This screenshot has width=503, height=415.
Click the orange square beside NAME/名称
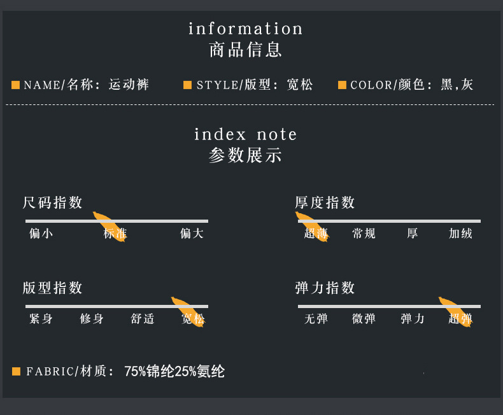[x=16, y=85]
